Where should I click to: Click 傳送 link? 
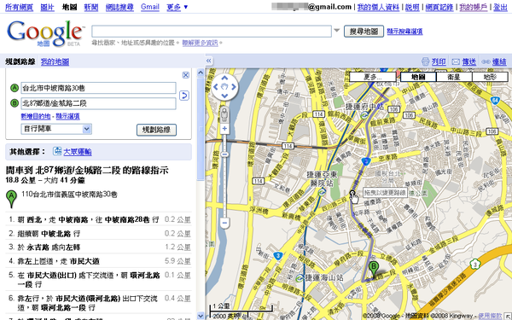[x=468, y=61]
